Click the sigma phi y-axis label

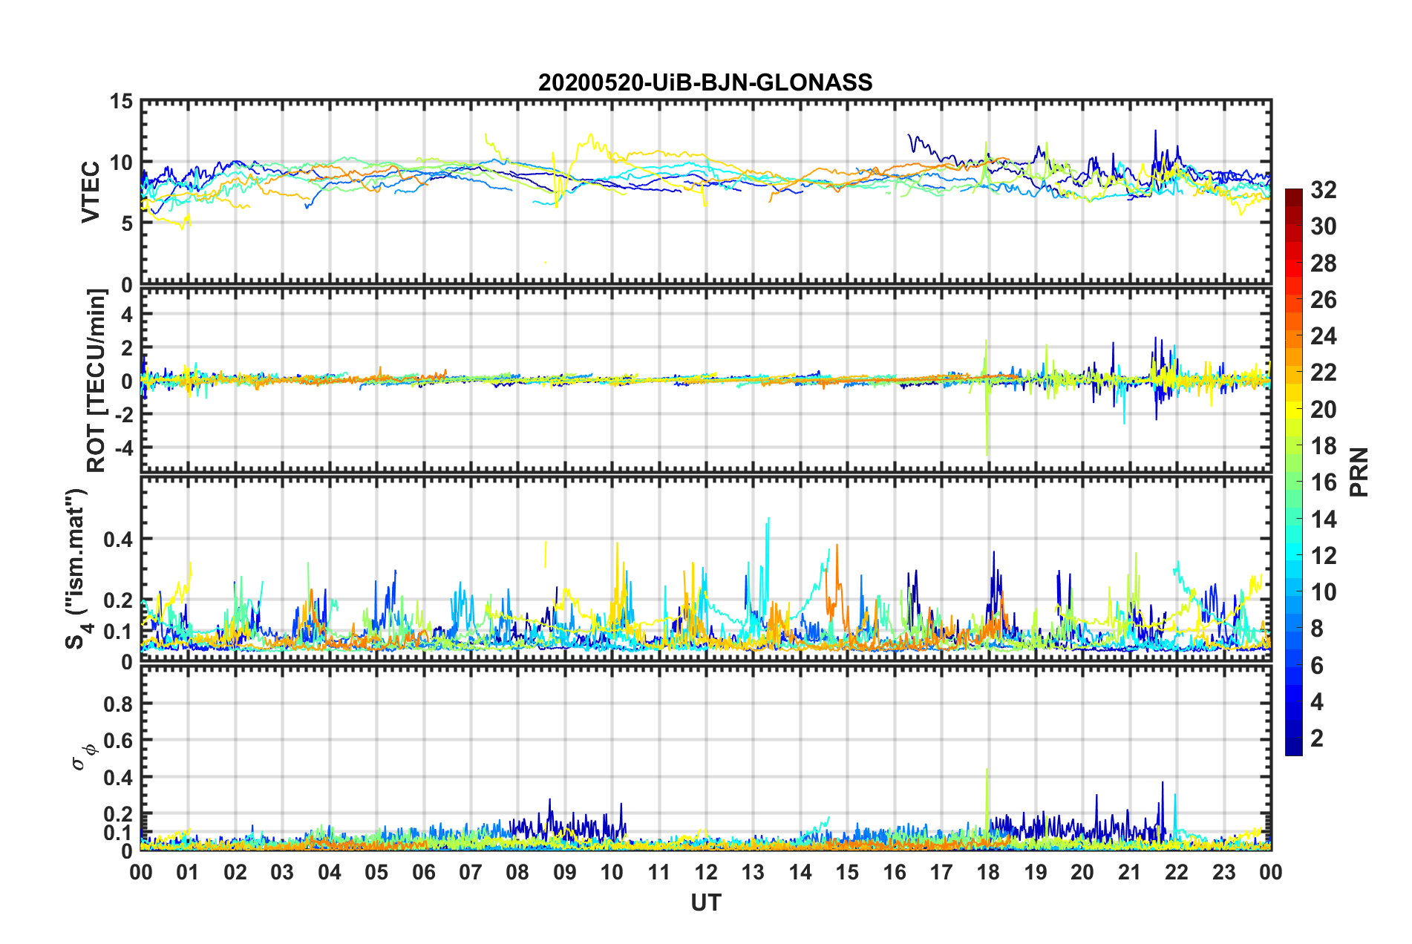coord(83,756)
